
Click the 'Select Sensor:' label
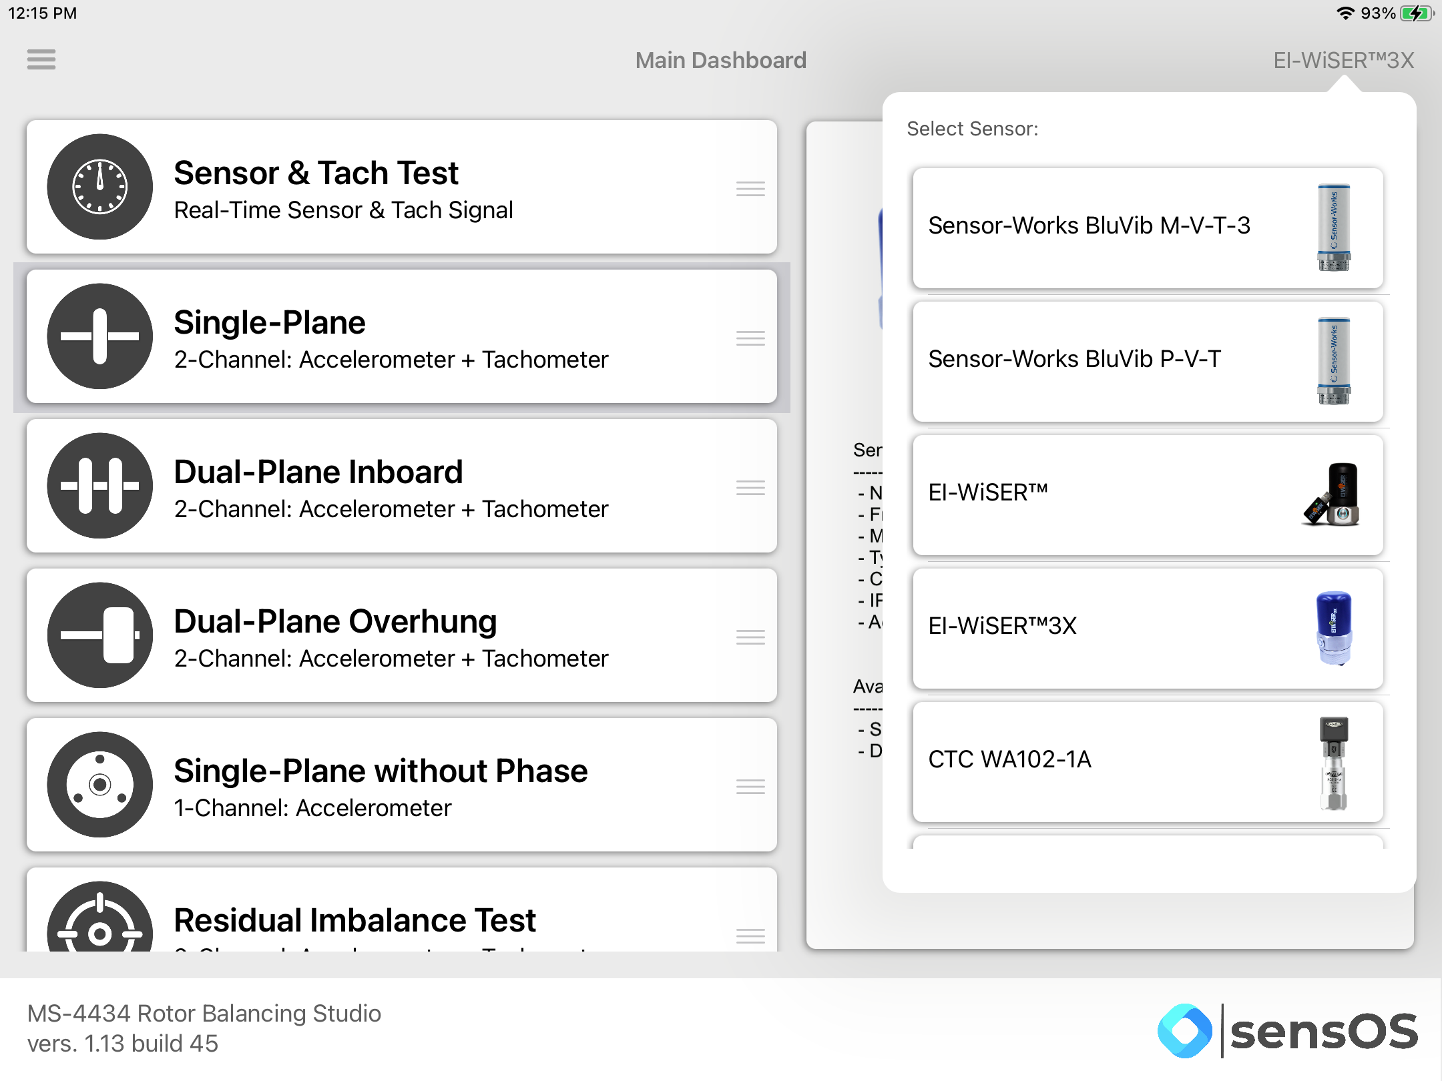(x=973, y=129)
